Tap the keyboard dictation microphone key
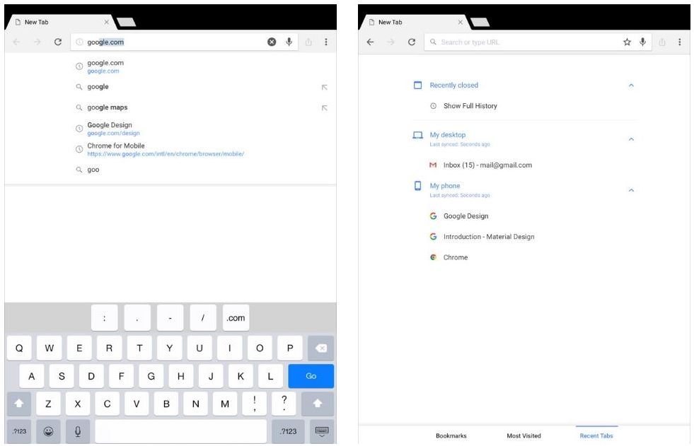Screen dimensions: 694x446 78,431
